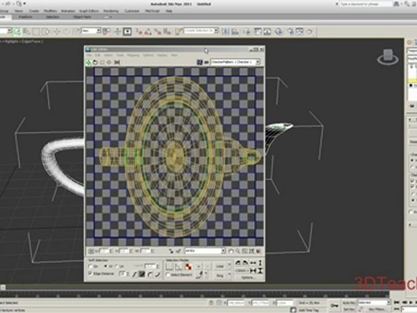
Task: Click the align vertical icon in Edit UVWs
Action: pos(260,263)
